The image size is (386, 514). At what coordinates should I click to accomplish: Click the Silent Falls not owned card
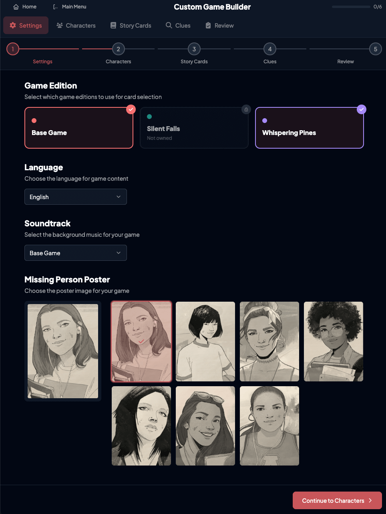tap(194, 128)
